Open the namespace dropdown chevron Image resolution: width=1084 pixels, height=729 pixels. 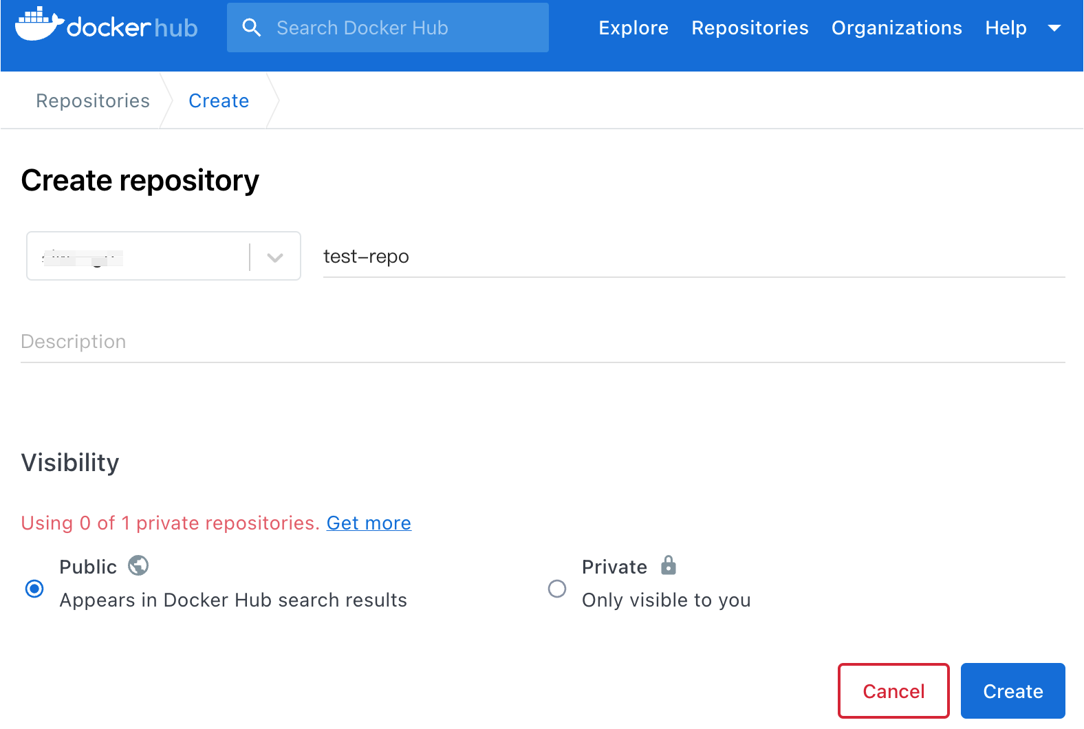click(275, 258)
